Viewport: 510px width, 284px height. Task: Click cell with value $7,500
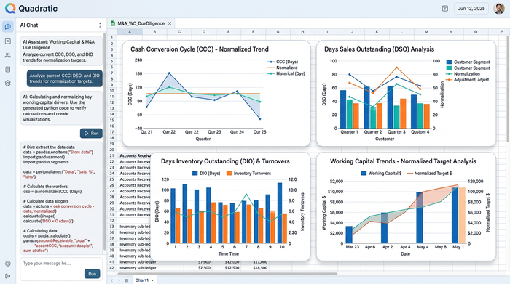204,268
